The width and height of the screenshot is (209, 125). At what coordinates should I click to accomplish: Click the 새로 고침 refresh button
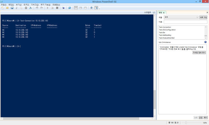click(203, 17)
